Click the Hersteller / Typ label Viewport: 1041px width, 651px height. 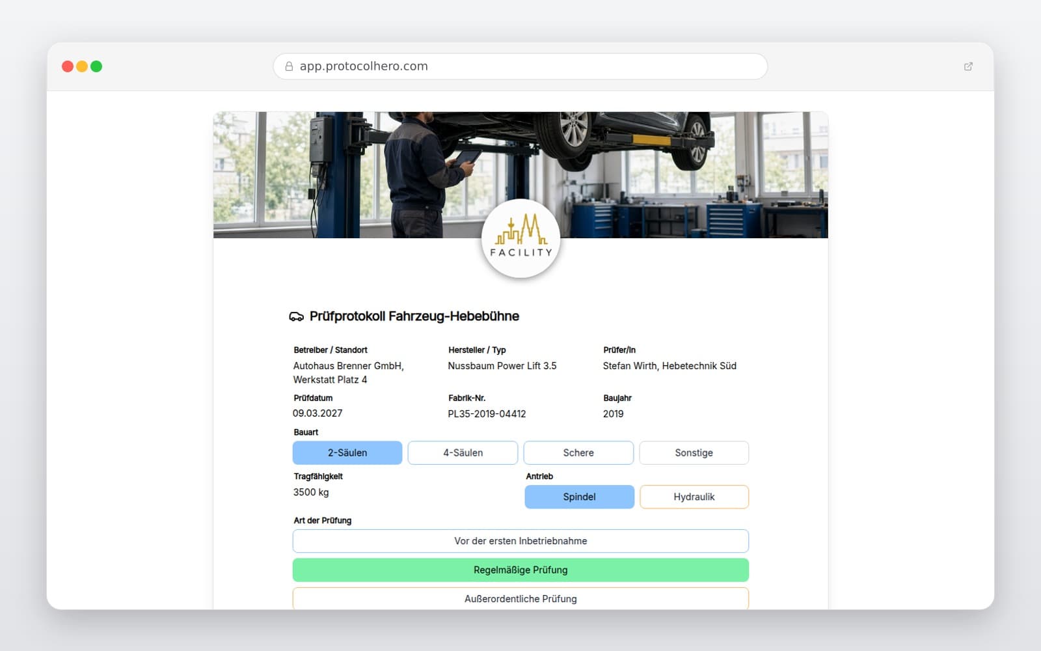(477, 350)
